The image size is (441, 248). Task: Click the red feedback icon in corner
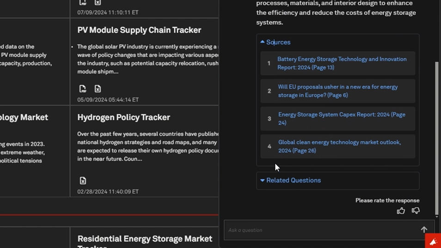433,241
